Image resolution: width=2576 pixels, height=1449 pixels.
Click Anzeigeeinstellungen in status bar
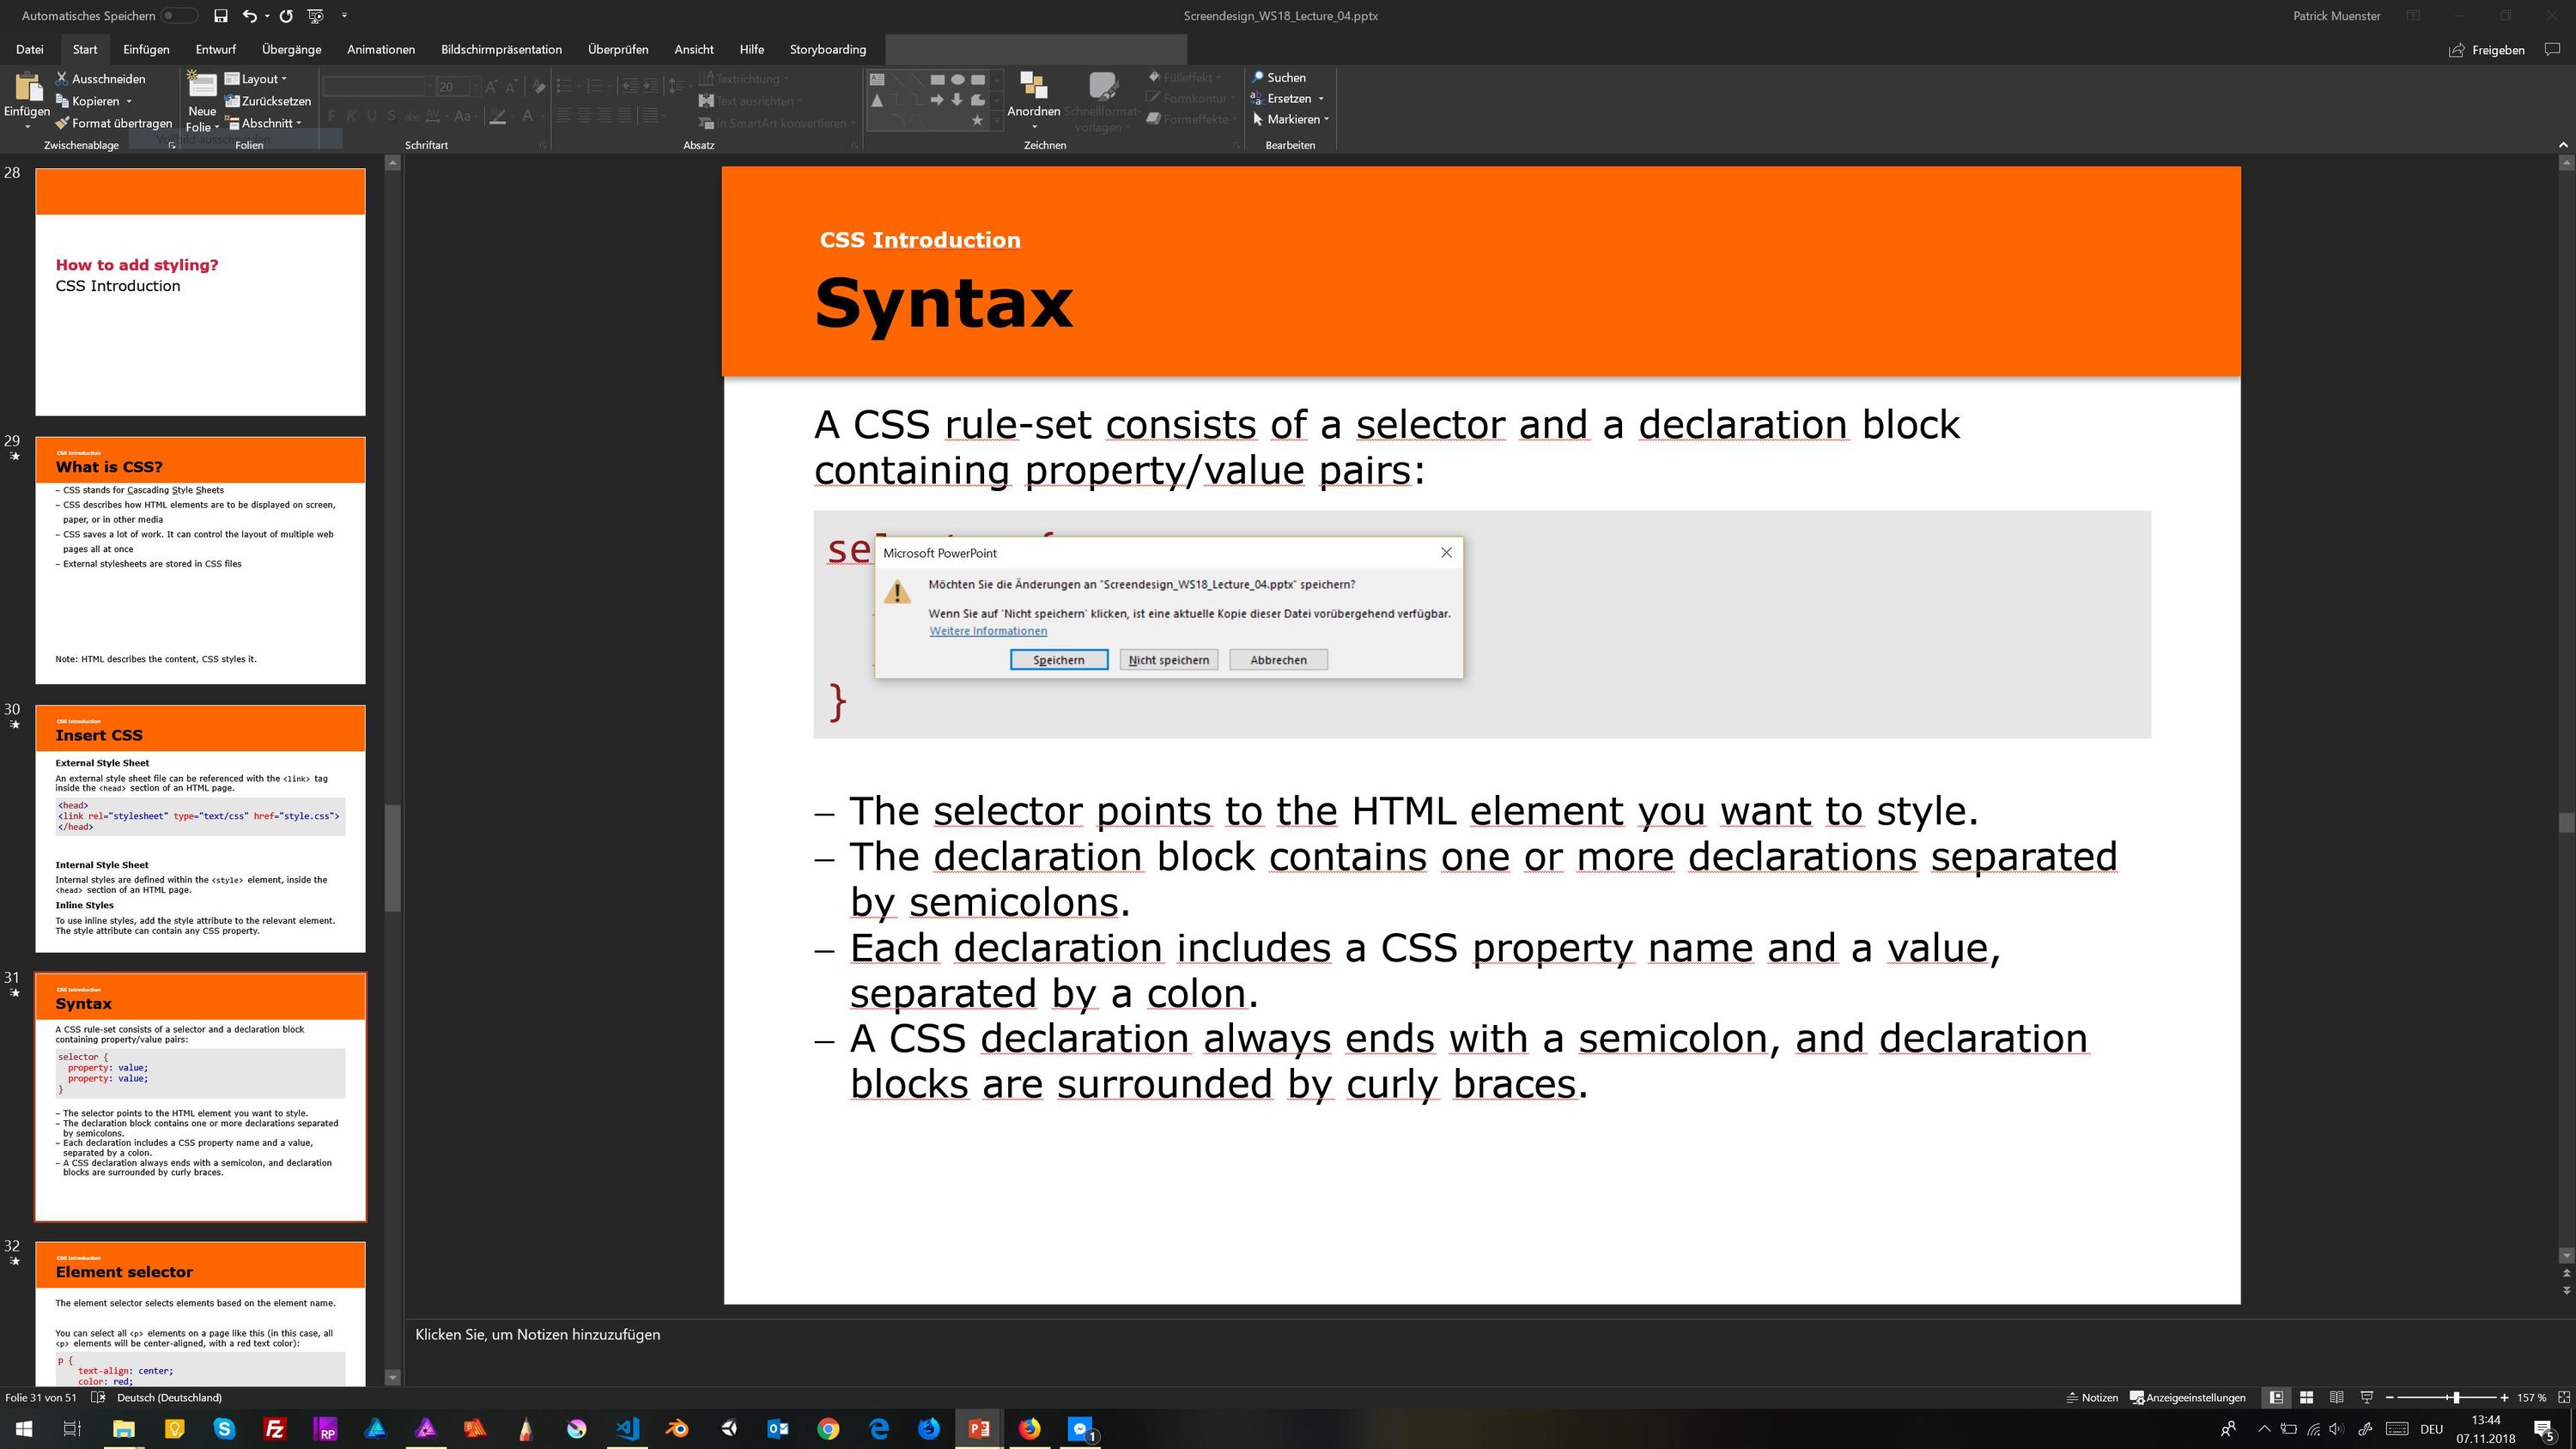[x=2187, y=1397]
